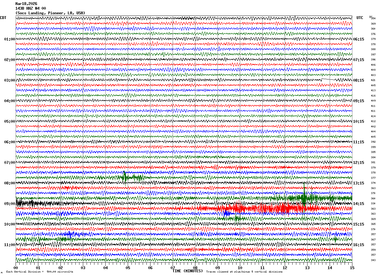Click the DC offset value "384"

(373, 157)
